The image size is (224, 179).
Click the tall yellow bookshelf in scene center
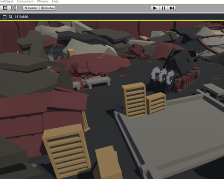[x=134, y=101]
